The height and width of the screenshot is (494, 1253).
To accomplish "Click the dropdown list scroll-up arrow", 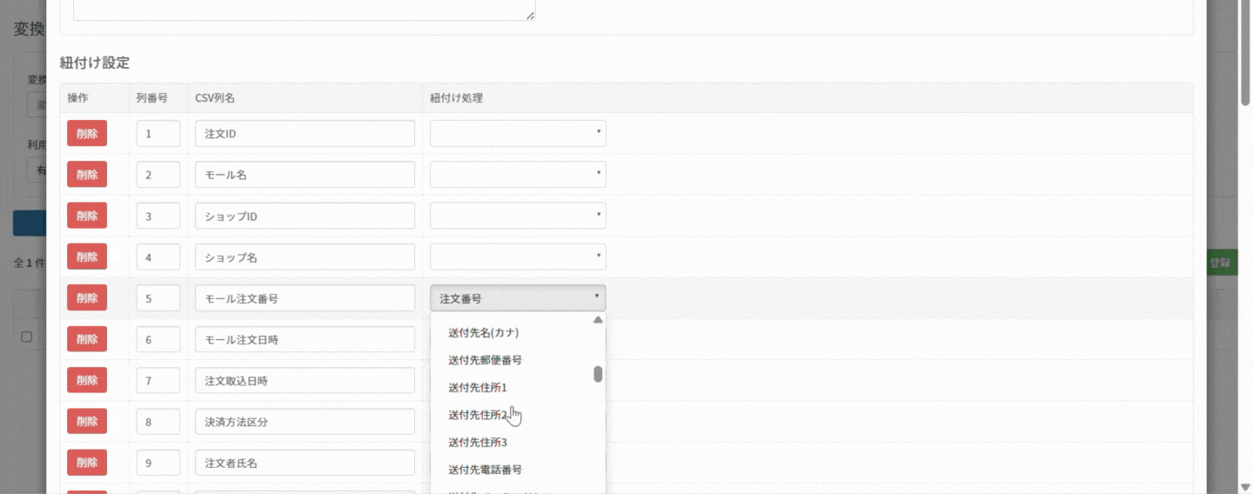I will point(598,319).
